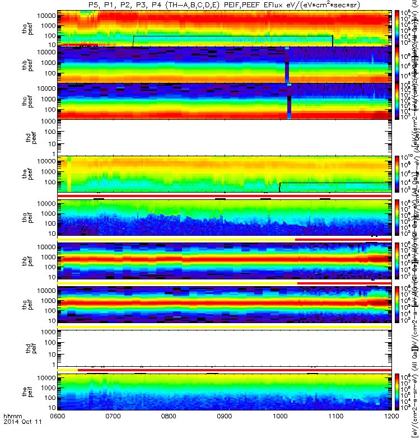Click inside the thb peef electron spectrogram
The width and height of the screenshot is (420, 448).
point(225,64)
